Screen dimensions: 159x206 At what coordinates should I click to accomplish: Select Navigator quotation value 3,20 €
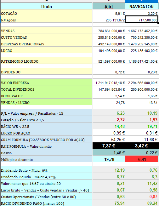(142, 13)
